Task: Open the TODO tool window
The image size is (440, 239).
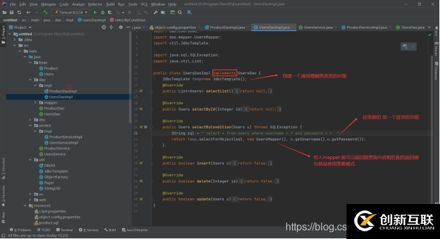Action: [x=43, y=230]
